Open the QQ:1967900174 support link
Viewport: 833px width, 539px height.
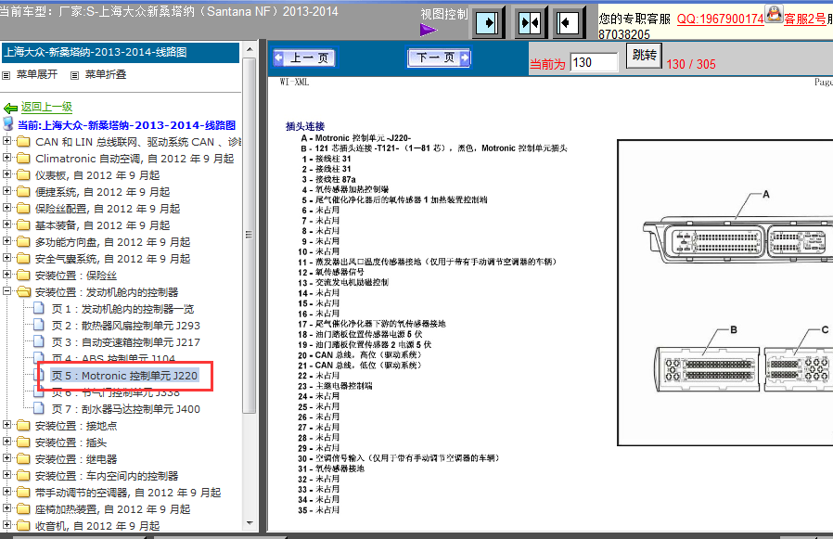point(721,19)
